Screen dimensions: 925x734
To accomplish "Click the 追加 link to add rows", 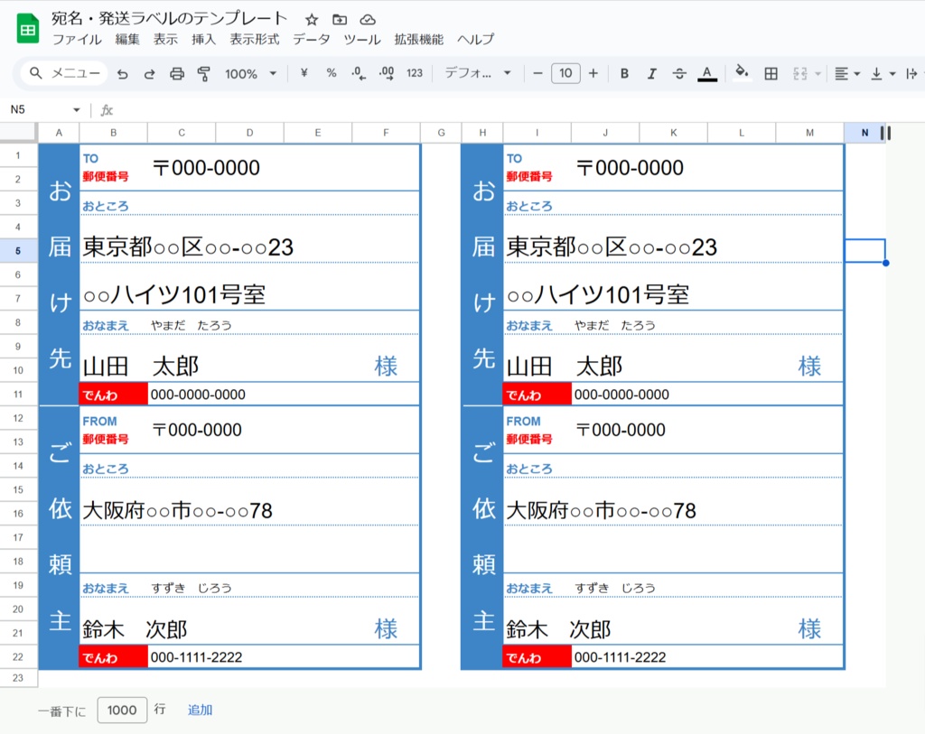I will [x=200, y=710].
